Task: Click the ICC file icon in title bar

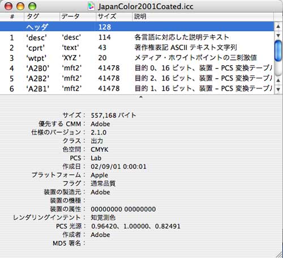Action: click(91, 6)
